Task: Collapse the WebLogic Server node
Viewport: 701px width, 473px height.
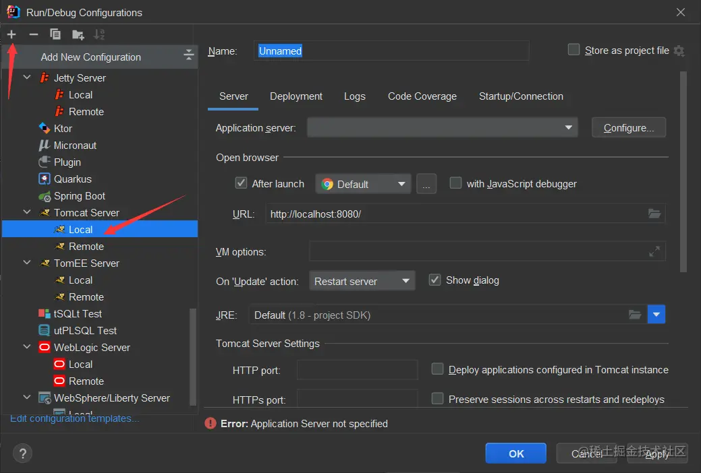Action: coord(27,347)
